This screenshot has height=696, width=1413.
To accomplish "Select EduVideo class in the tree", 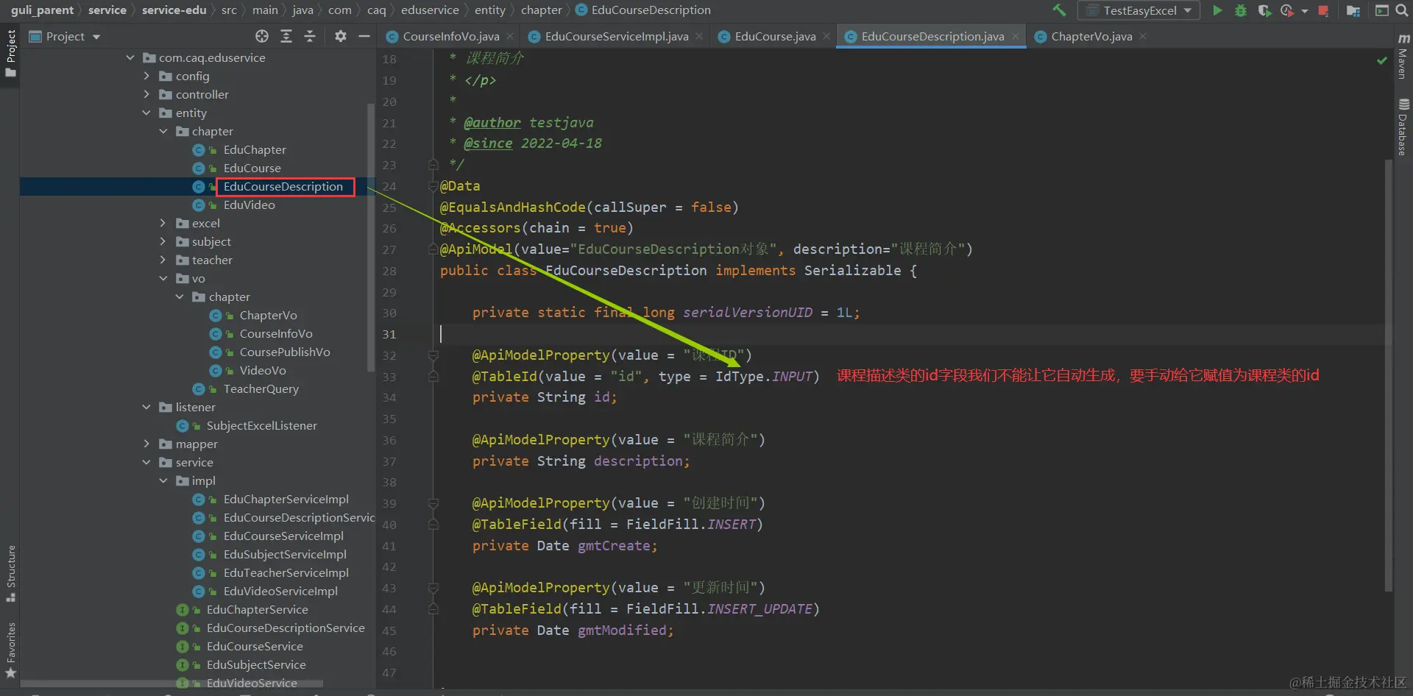I will tap(249, 205).
